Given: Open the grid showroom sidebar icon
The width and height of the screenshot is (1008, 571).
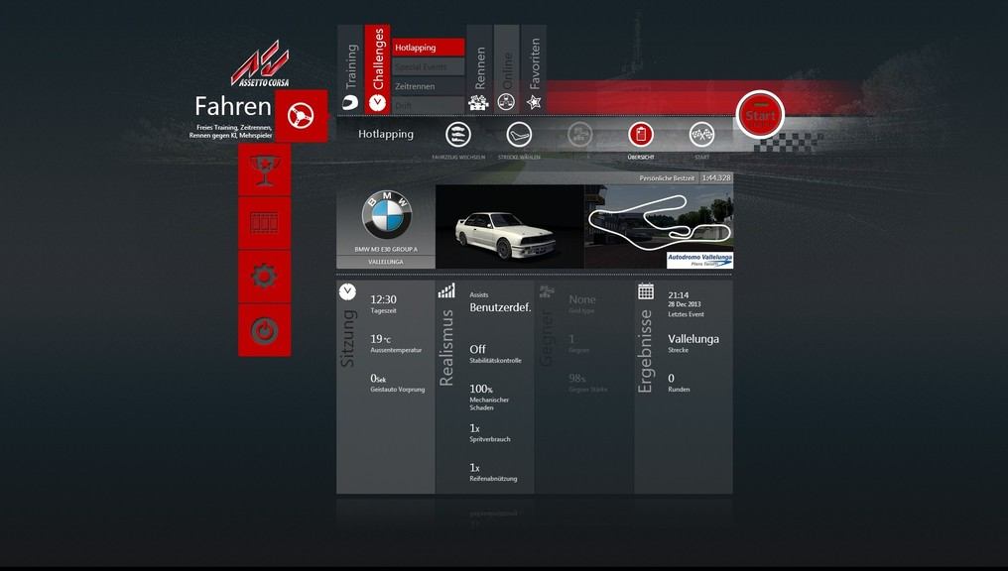Looking at the screenshot, I should click(x=264, y=223).
